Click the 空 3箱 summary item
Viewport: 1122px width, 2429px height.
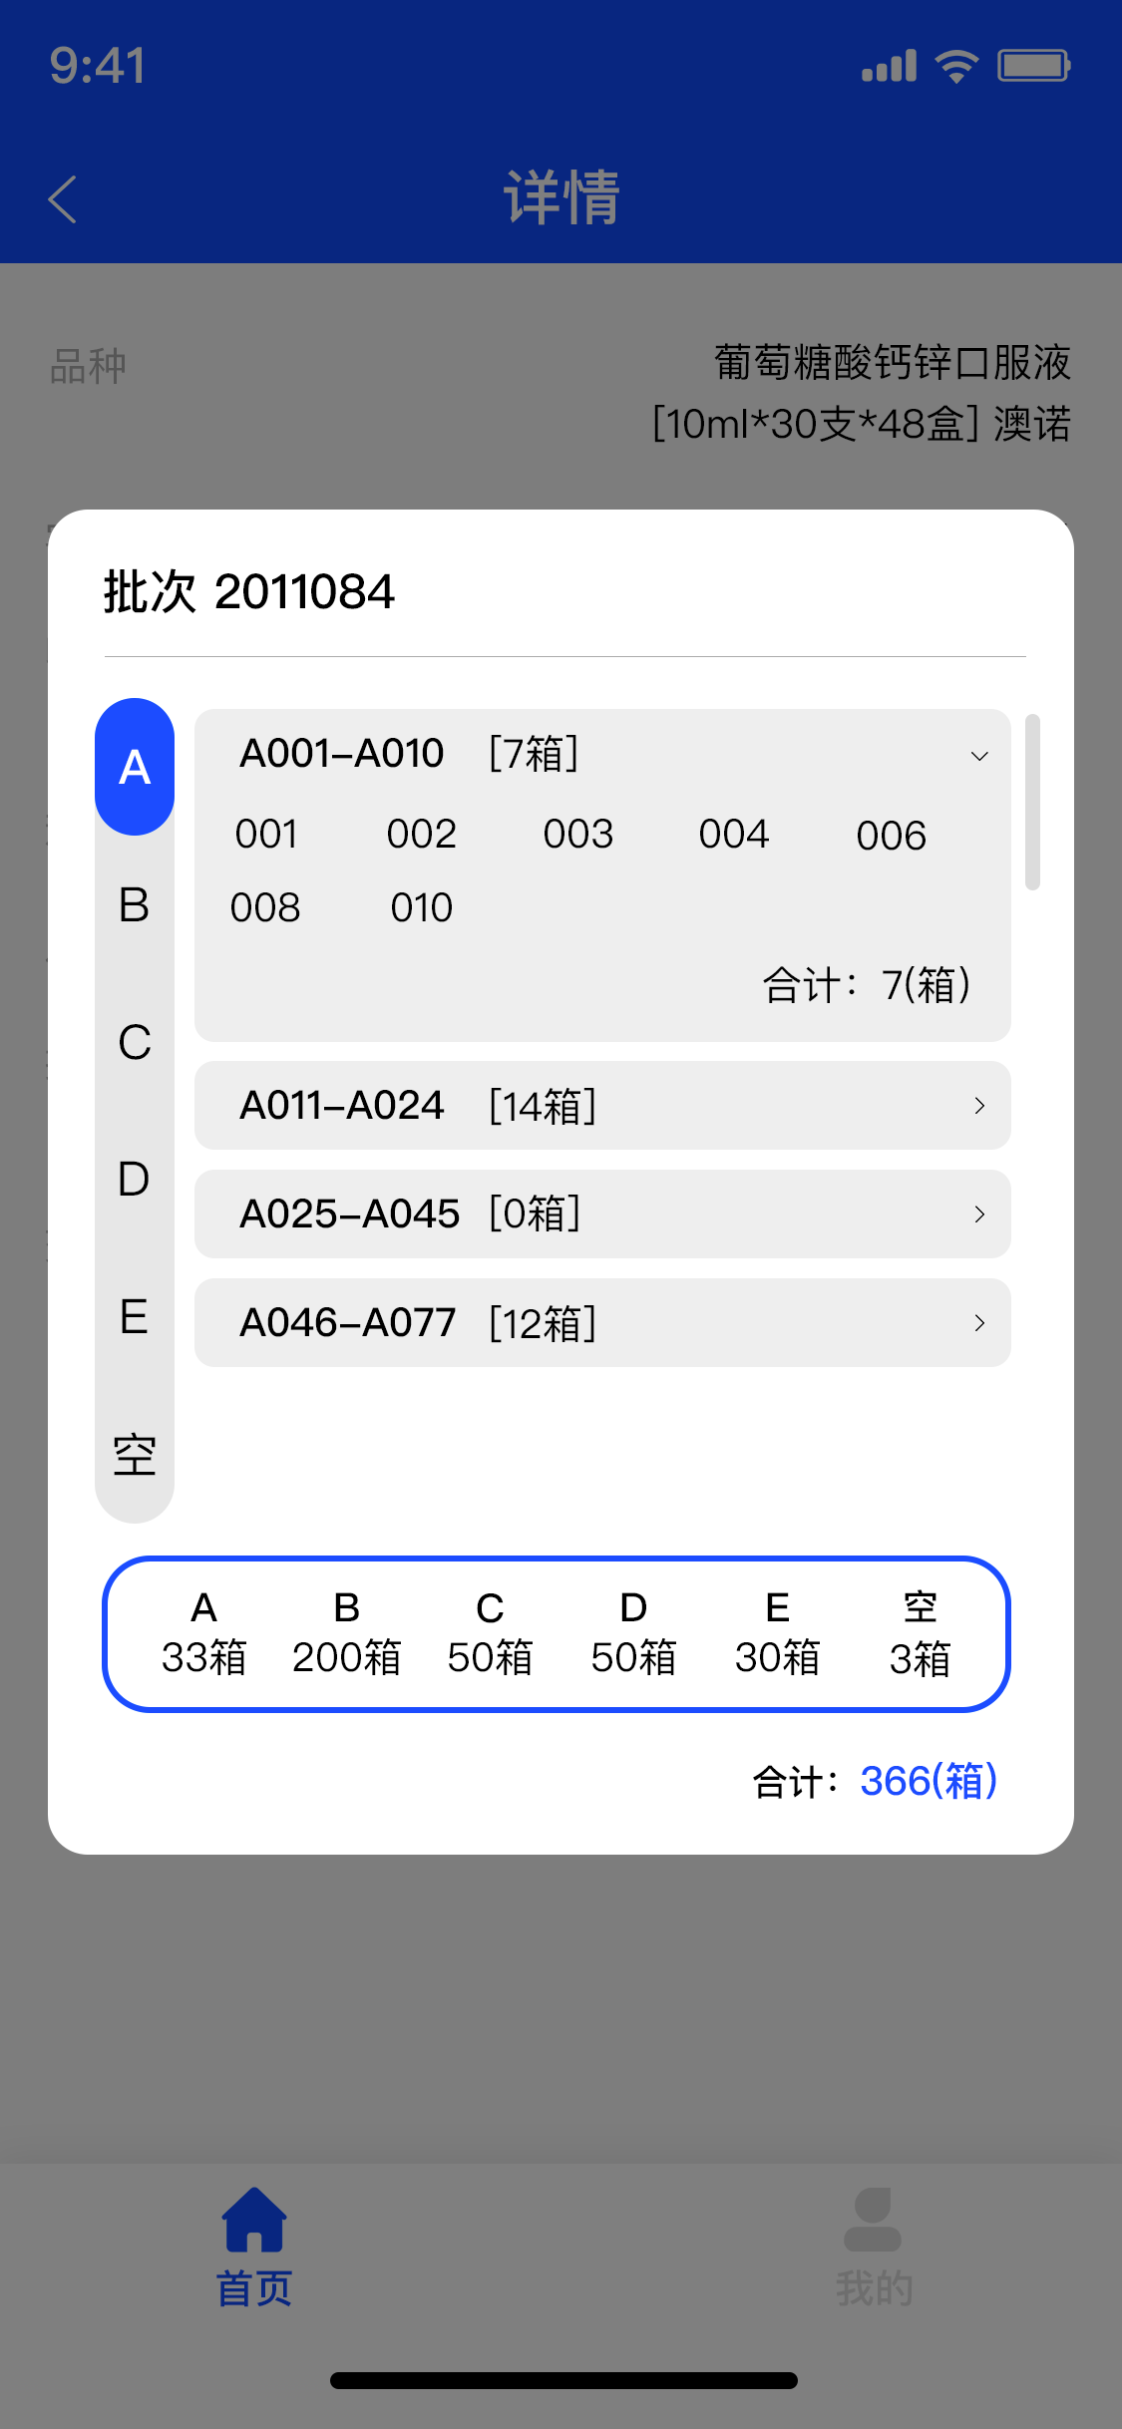[x=920, y=1634]
